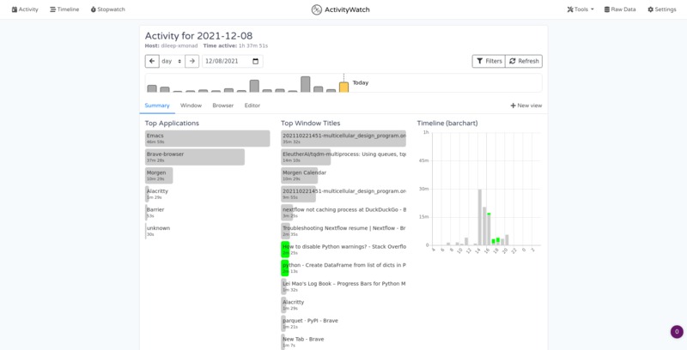
Task: Select Lei Mao's Log Book title
Action: 343,287
